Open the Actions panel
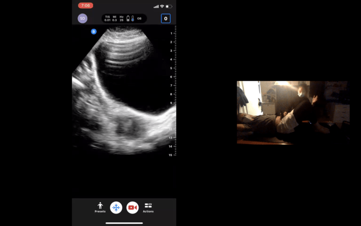 click(x=148, y=207)
